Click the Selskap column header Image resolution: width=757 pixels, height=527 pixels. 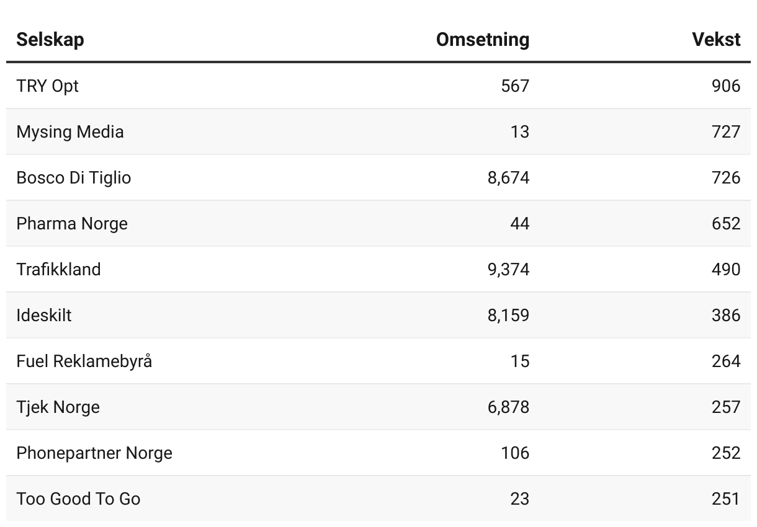click(x=50, y=40)
